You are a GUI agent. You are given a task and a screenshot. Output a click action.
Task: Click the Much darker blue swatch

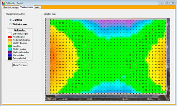10,55
